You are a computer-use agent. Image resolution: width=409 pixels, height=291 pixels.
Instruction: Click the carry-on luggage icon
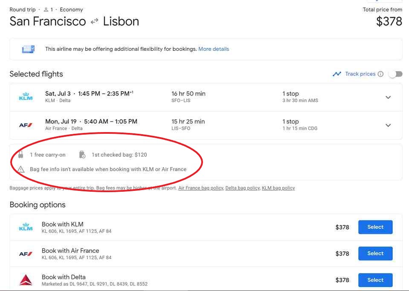point(21,155)
